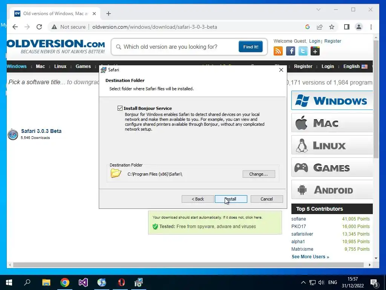Open Chrome three-dot menu
This screenshot has width=386, height=290.
tap(371, 27)
